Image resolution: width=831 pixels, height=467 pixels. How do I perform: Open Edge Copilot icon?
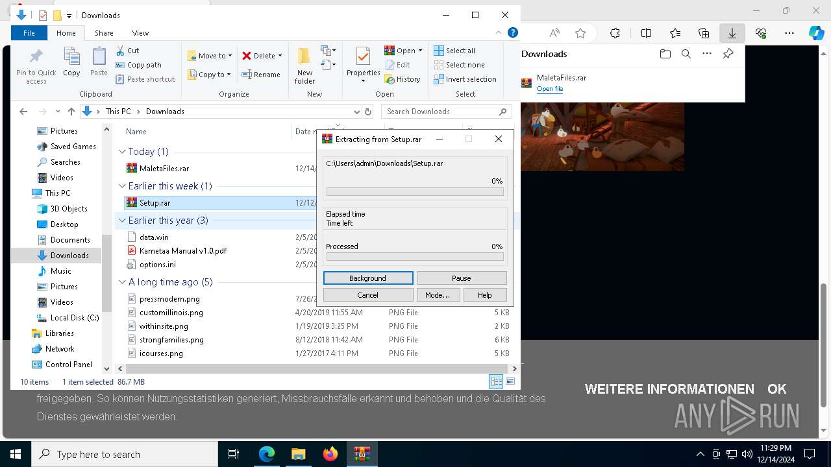pos(816,33)
